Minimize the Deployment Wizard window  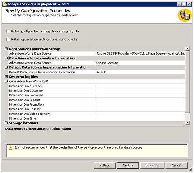pos(179,4)
